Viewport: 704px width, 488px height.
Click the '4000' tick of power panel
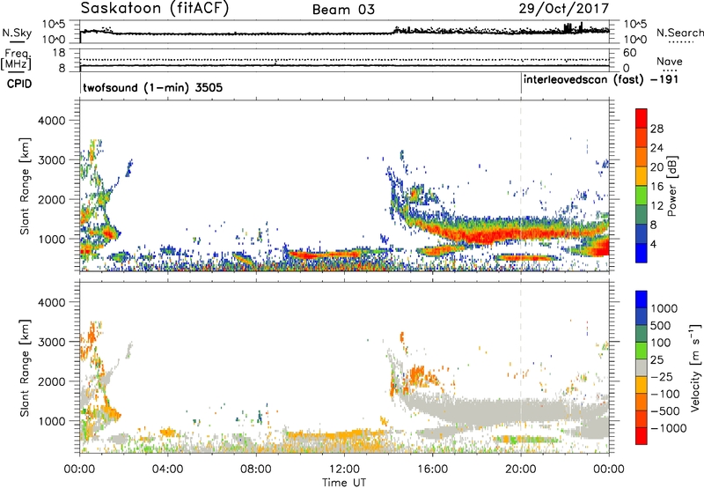[x=51, y=121]
